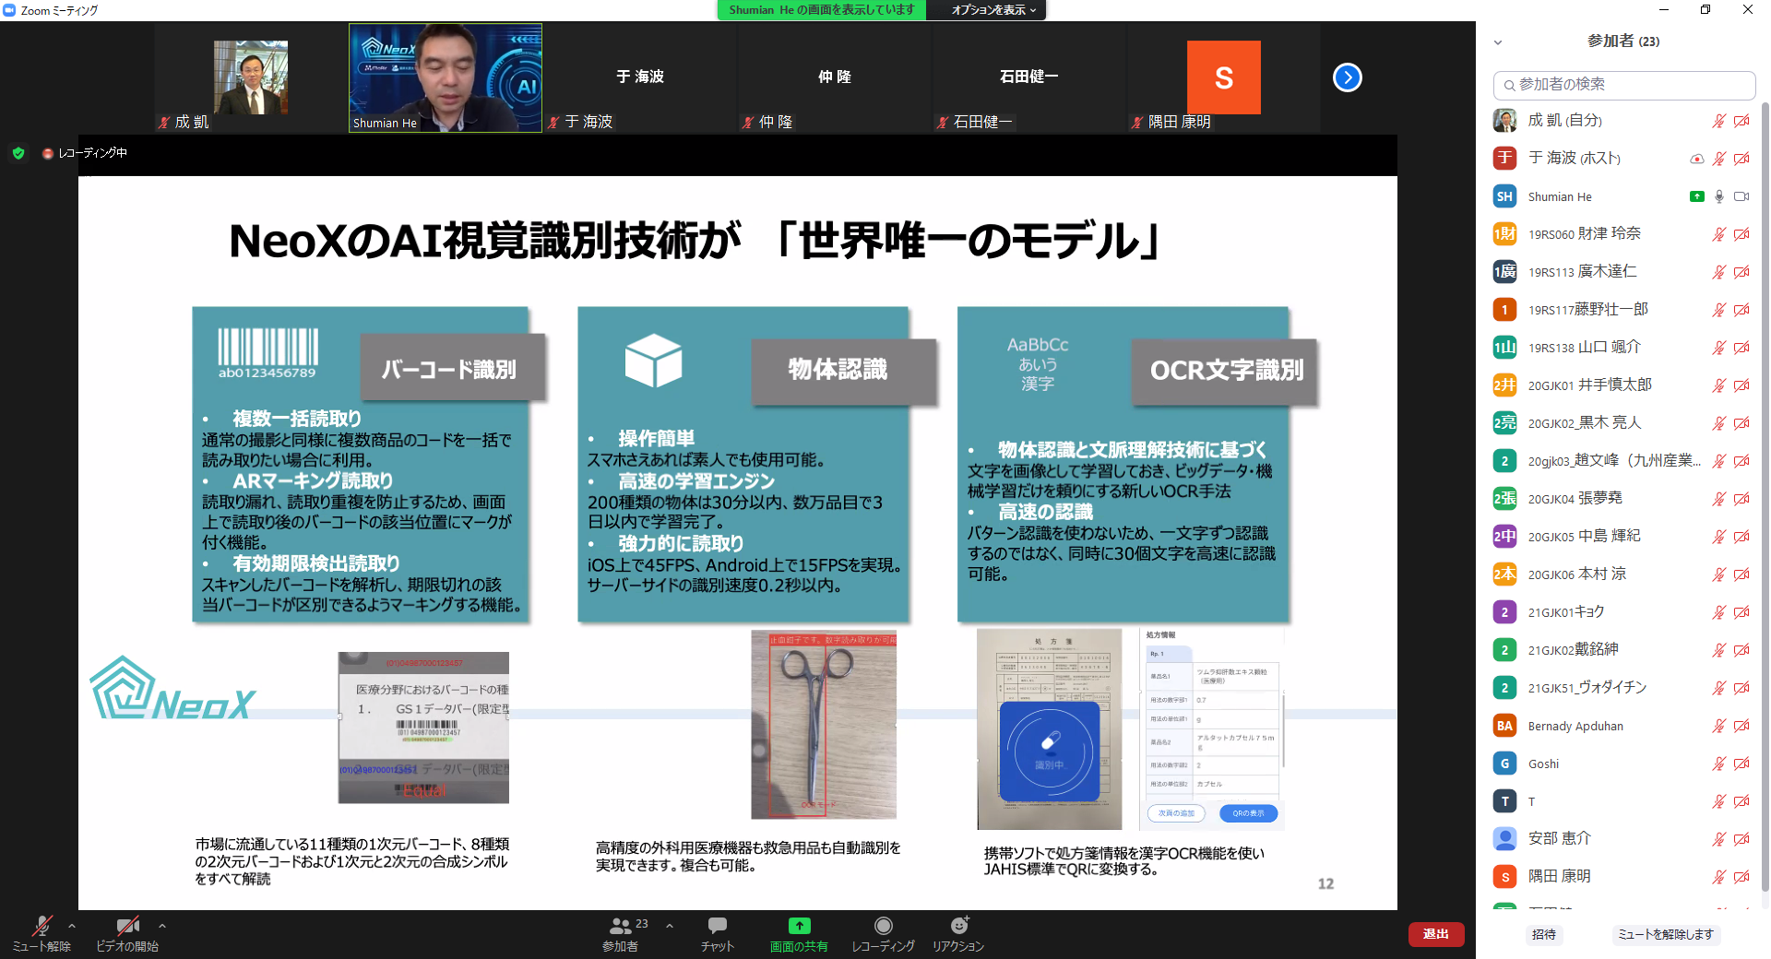Click the Zoom ミーティング window title icon
The width and height of the screenshot is (1771, 959).
click(x=9, y=10)
